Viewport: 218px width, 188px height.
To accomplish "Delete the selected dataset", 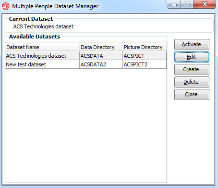I will [x=192, y=82].
